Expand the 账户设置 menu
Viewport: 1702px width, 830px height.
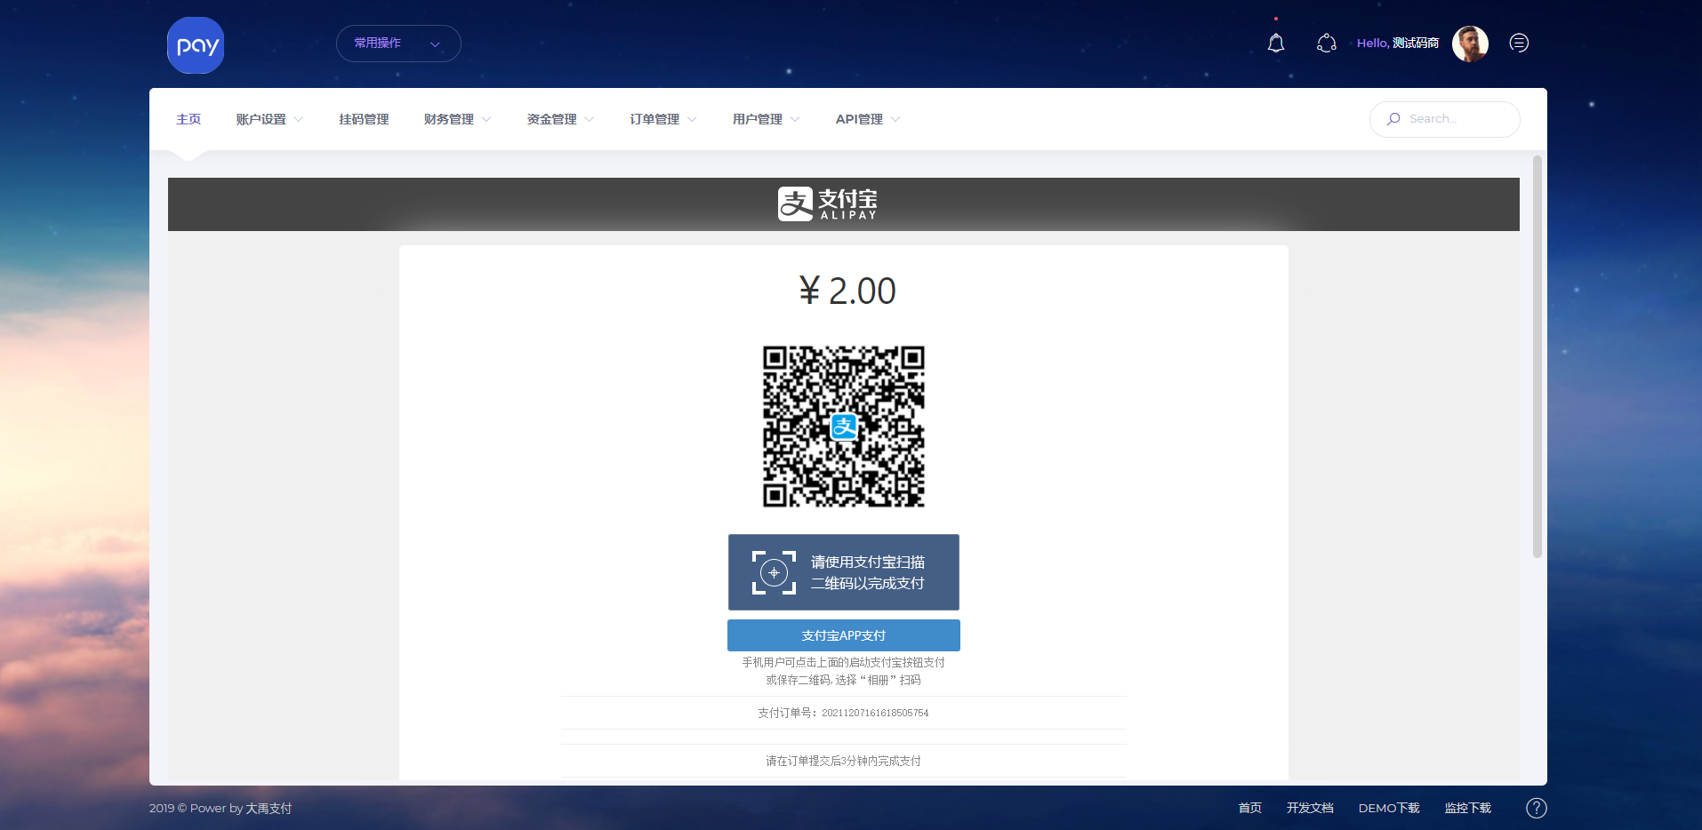click(269, 119)
